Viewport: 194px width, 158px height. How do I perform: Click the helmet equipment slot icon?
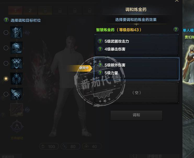[16, 32]
